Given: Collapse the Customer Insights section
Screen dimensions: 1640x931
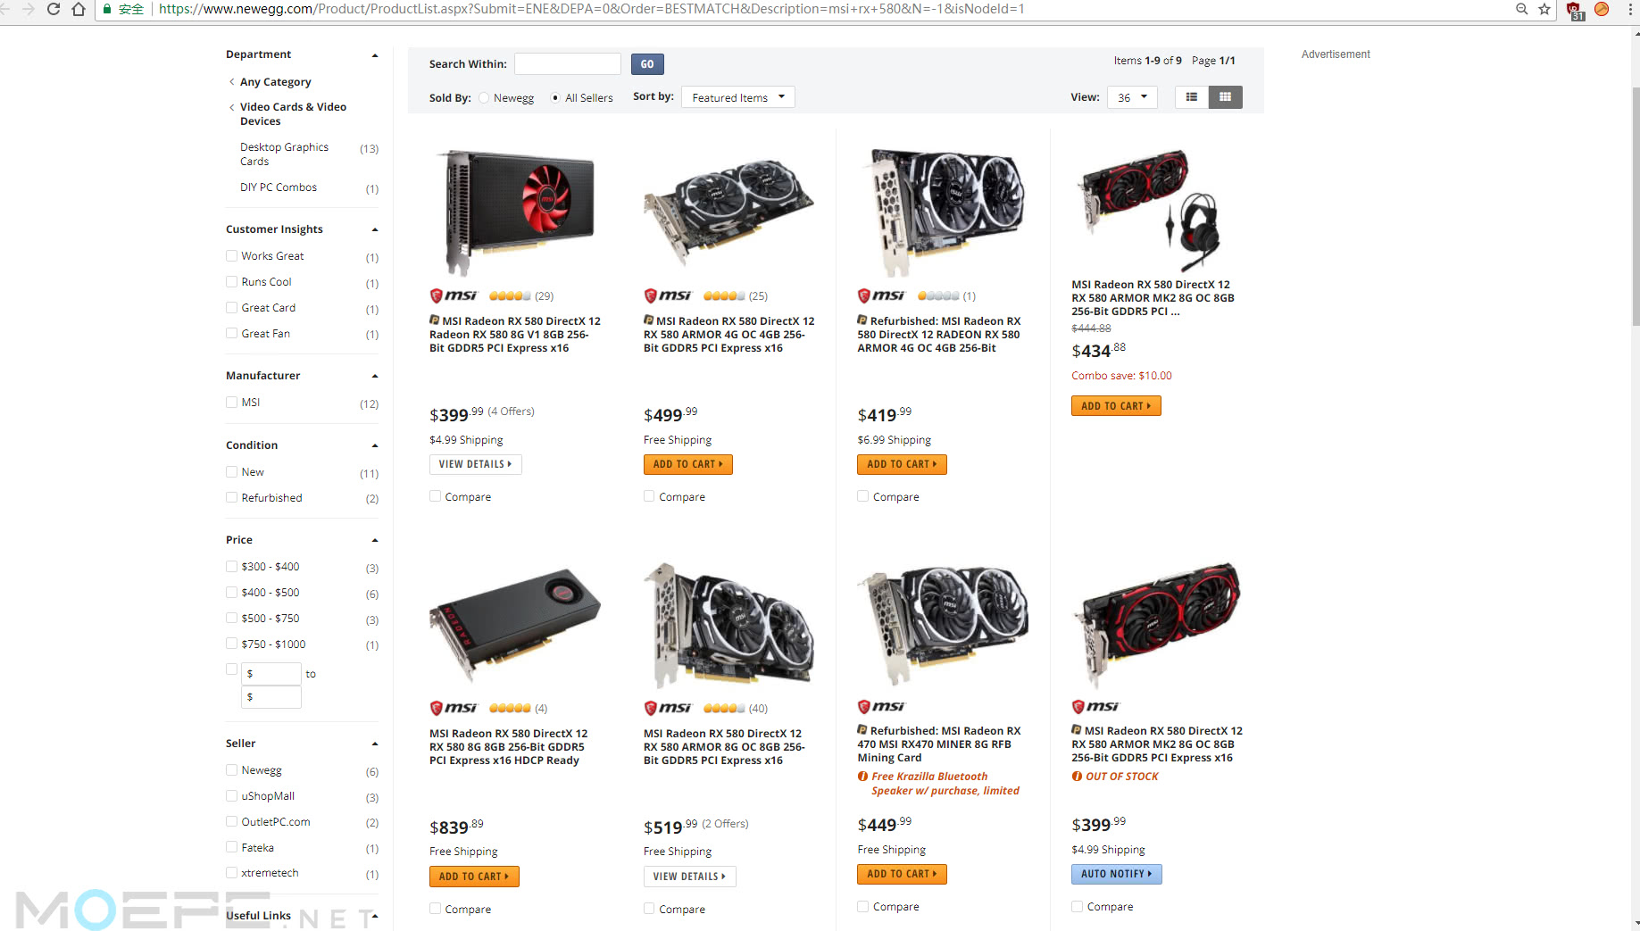Looking at the screenshot, I should coord(375,229).
